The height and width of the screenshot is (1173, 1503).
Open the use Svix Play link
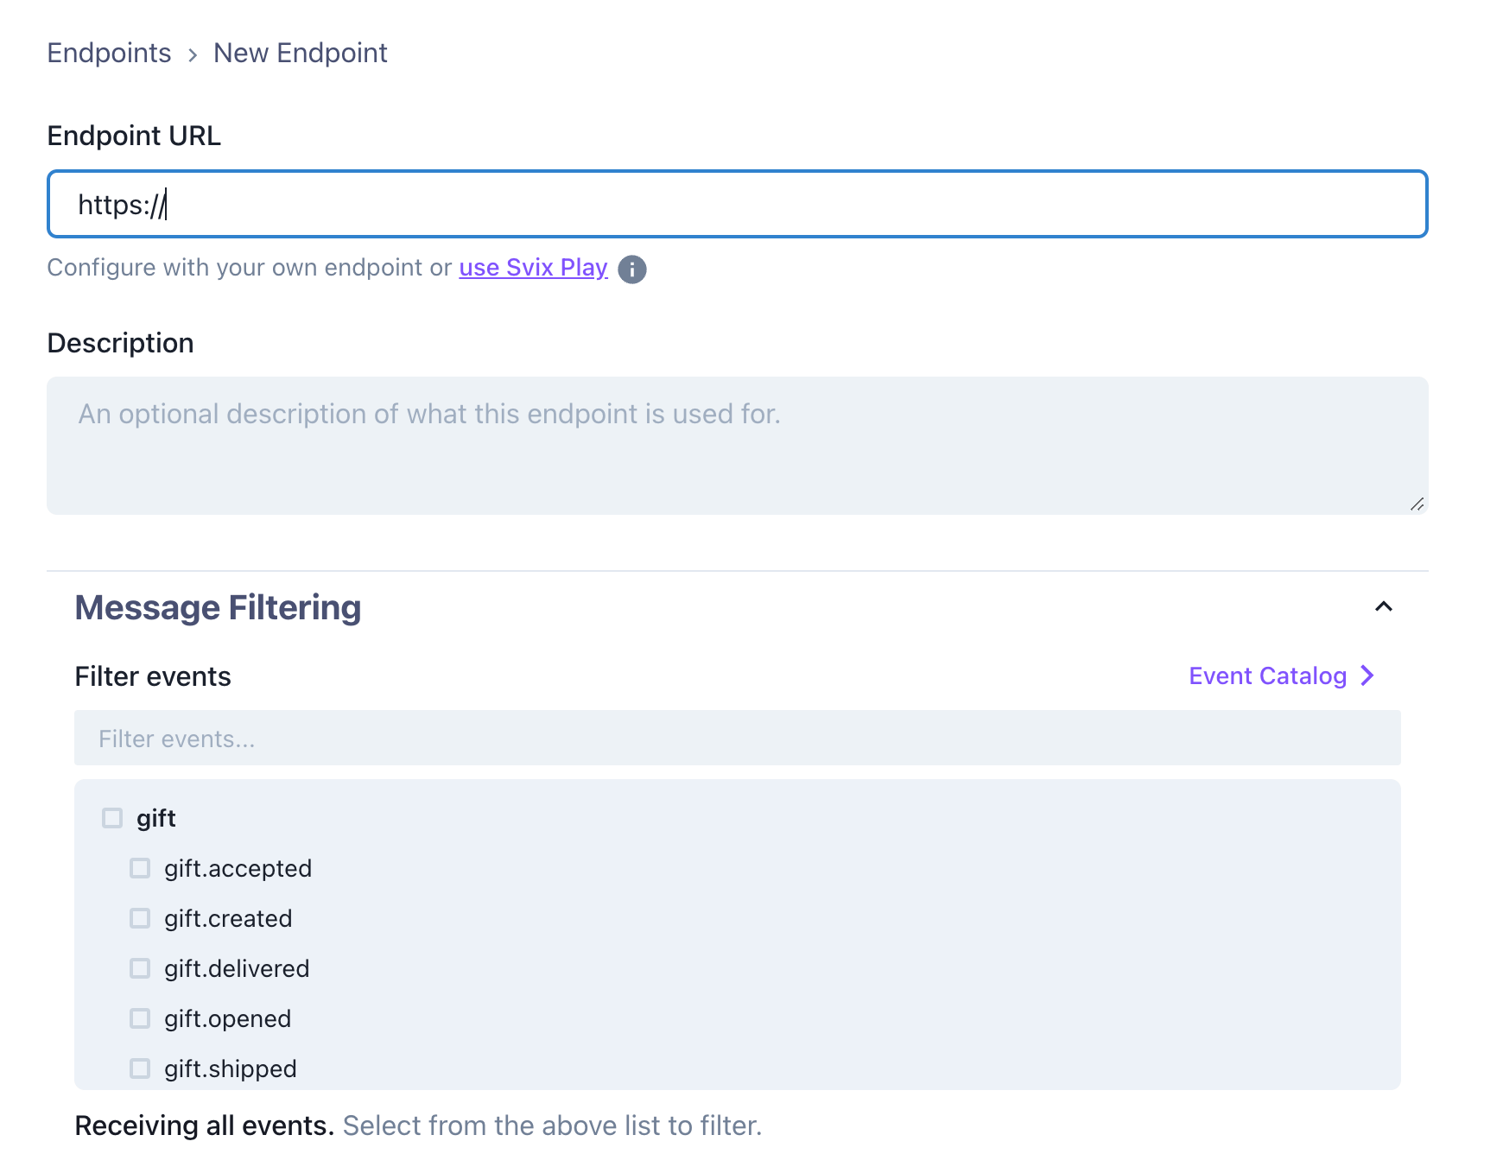[x=533, y=268]
